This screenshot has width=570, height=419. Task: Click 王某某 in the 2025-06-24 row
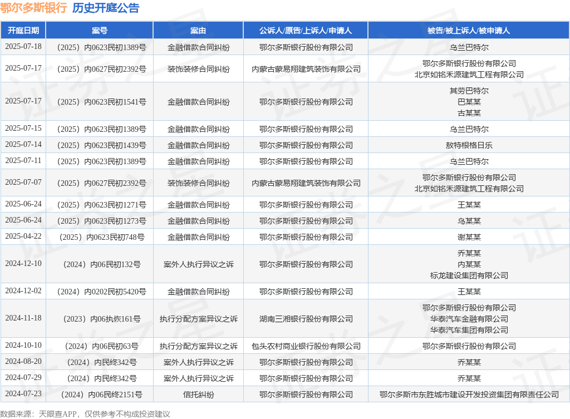click(469, 205)
